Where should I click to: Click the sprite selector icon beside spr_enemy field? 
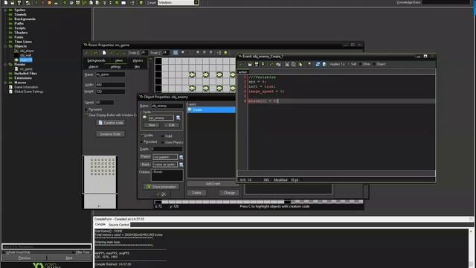178,118
